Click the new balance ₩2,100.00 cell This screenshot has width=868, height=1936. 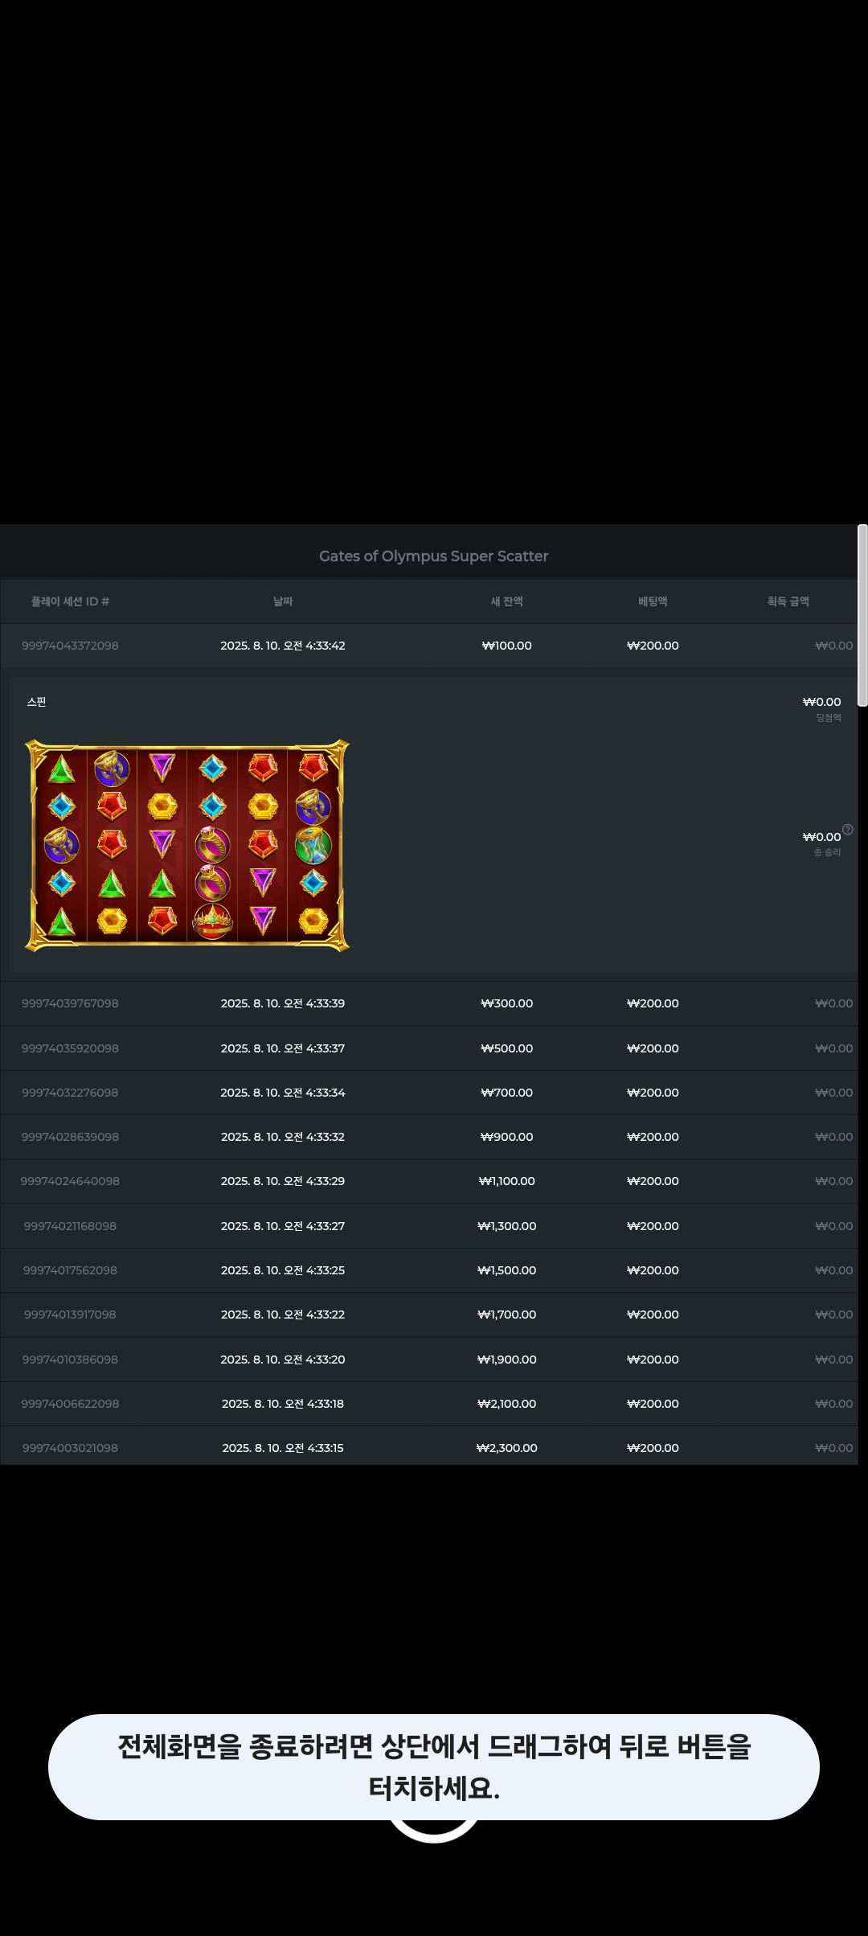point(507,1404)
